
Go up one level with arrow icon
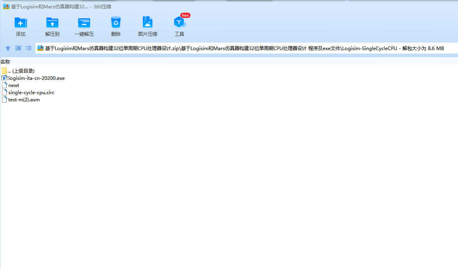click(8, 48)
